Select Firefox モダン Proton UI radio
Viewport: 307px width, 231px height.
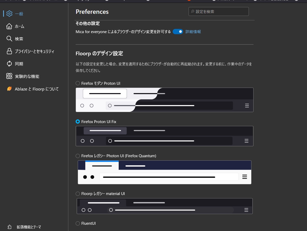[x=78, y=83]
